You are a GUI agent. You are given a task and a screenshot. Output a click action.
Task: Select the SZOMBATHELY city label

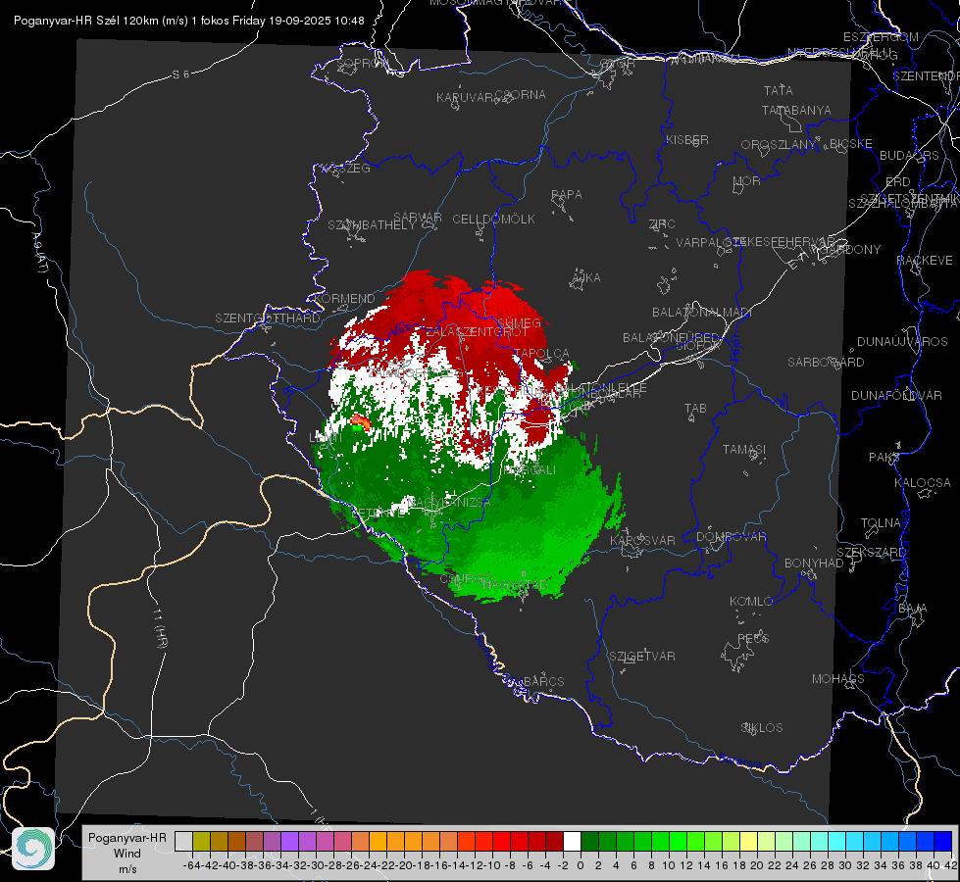tap(372, 225)
